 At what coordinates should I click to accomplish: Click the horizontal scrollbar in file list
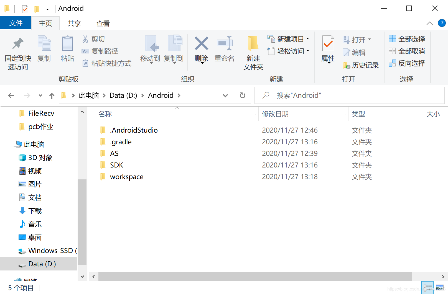[255, 277]
